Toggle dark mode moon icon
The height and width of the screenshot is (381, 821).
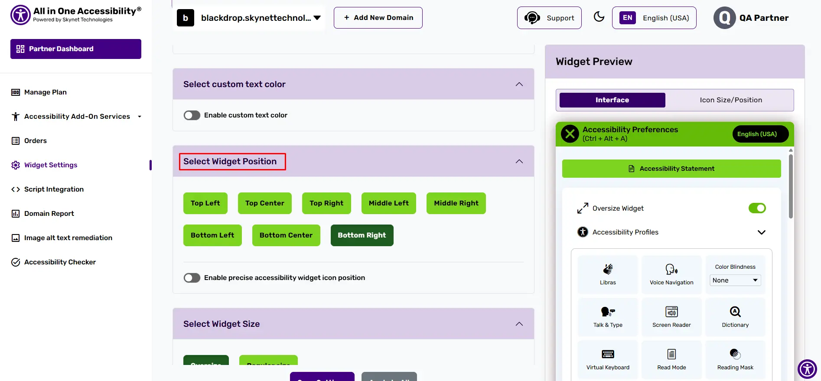599,17
